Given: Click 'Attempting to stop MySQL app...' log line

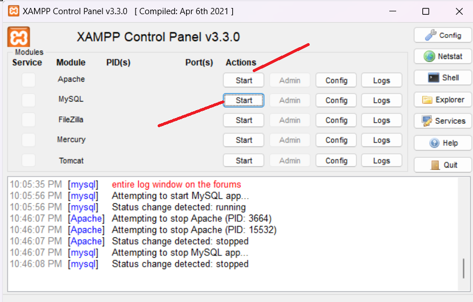Looking at the screenshot, I should pyautogui.click(x=180, y=253).
